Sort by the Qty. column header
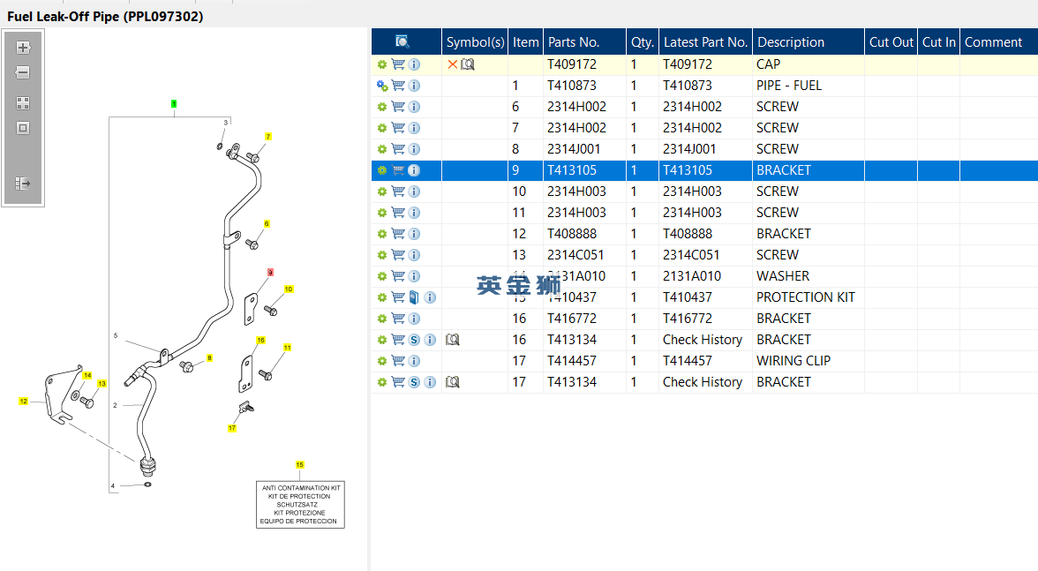The width and height of the screenshot is (1038, 571). click(643, 41)
